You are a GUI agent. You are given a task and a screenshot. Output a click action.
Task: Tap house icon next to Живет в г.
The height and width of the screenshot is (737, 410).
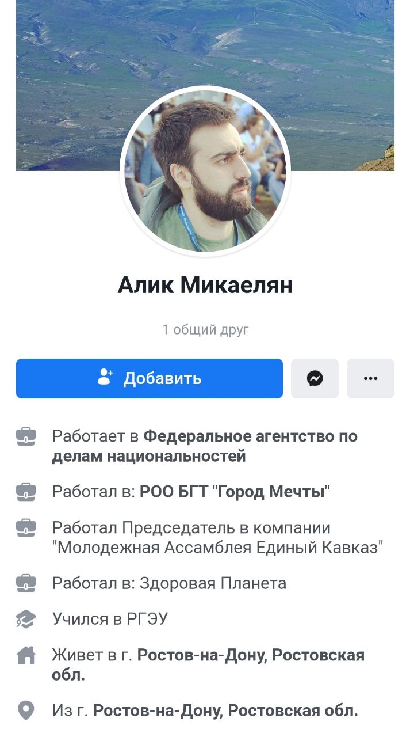point(26,655)
